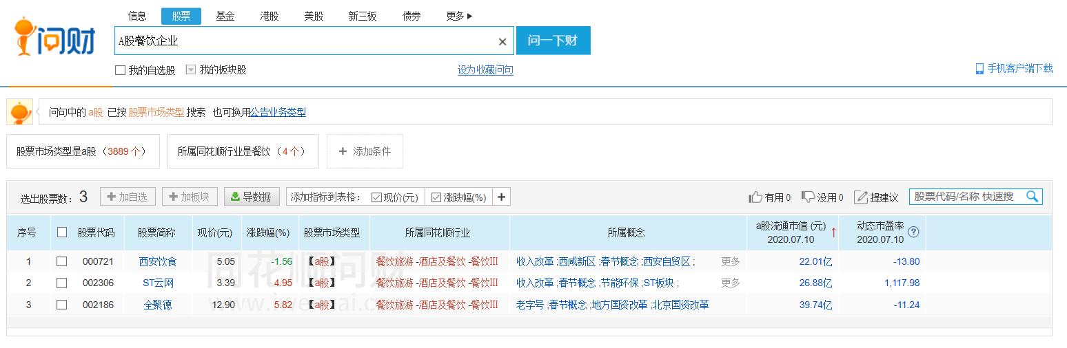Click the robot mascot avatar icon
The width and height of the screenshot is (1067, 348).
[20, 111]
